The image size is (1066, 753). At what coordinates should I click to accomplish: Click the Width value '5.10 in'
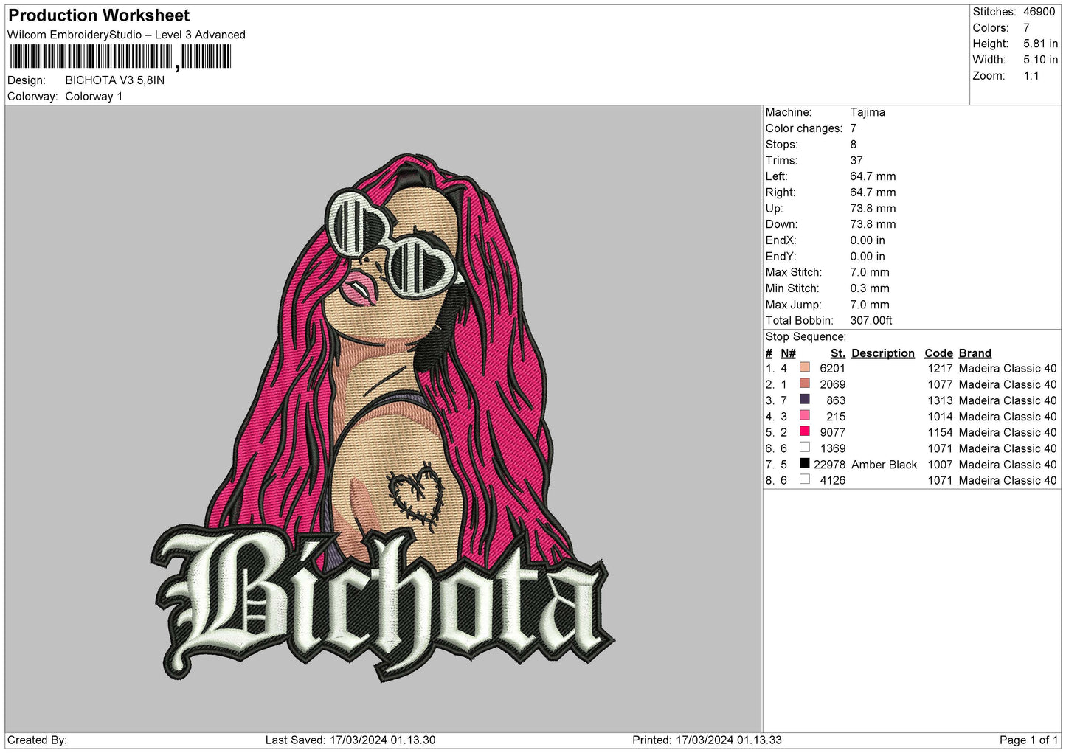pyautogui.click(x=1040, y=60)
